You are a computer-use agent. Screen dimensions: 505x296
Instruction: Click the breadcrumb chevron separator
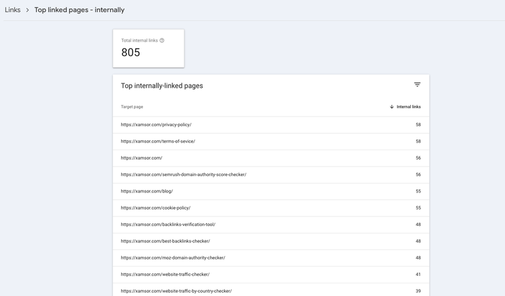click(28, 10)
